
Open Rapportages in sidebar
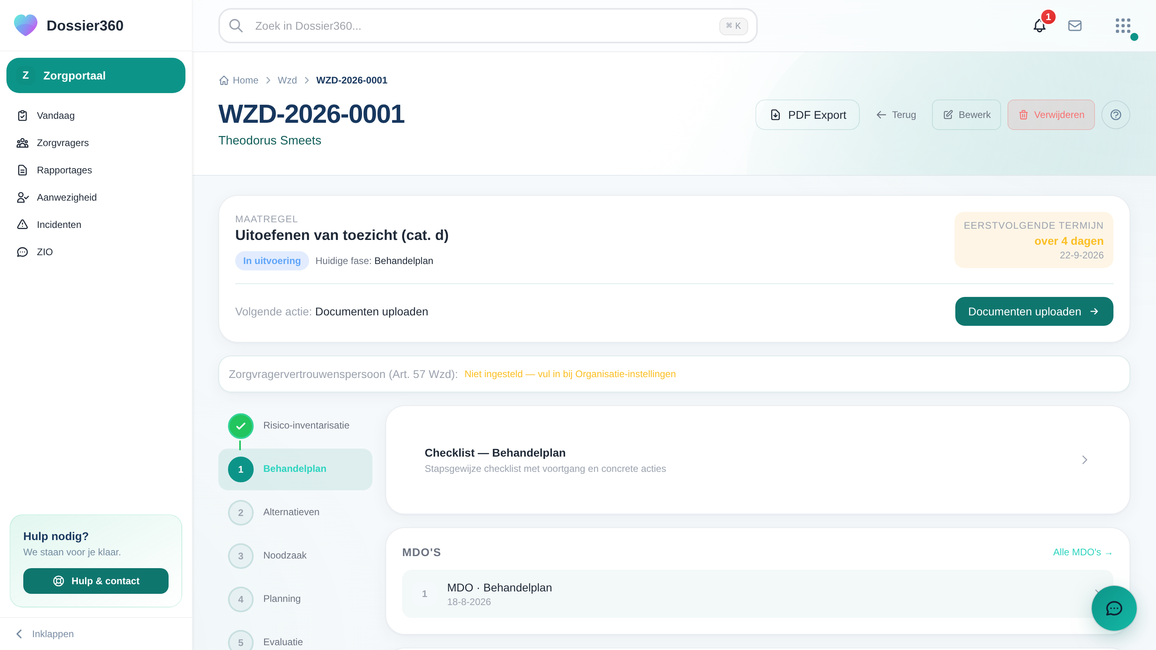pyautogui.click(x=96, y=170)
